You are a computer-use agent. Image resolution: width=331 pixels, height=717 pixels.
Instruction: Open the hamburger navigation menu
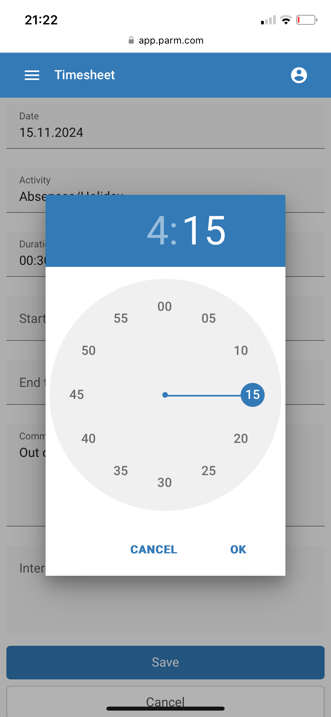[32, 75]
